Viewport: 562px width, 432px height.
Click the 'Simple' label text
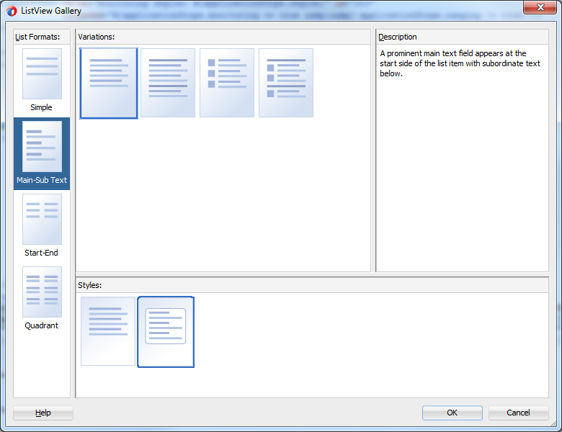tap(41, 107)
